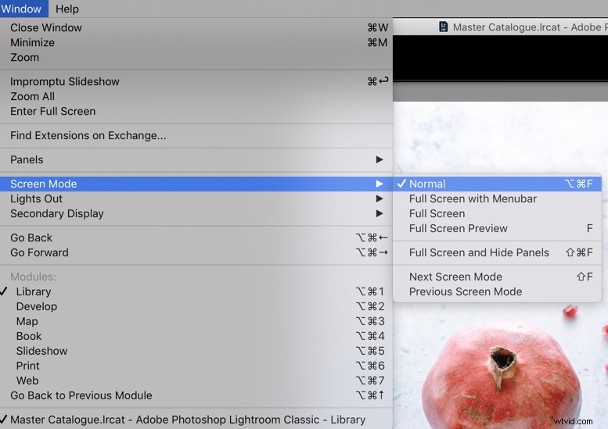
Task: Click the Zoom menu entry
Action: point(196,57)
